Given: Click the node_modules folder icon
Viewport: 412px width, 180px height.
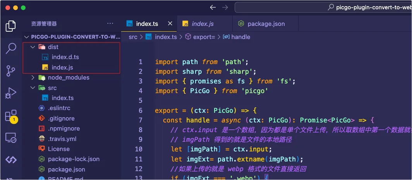Looking at the screenshot, I should click(41, 78).
